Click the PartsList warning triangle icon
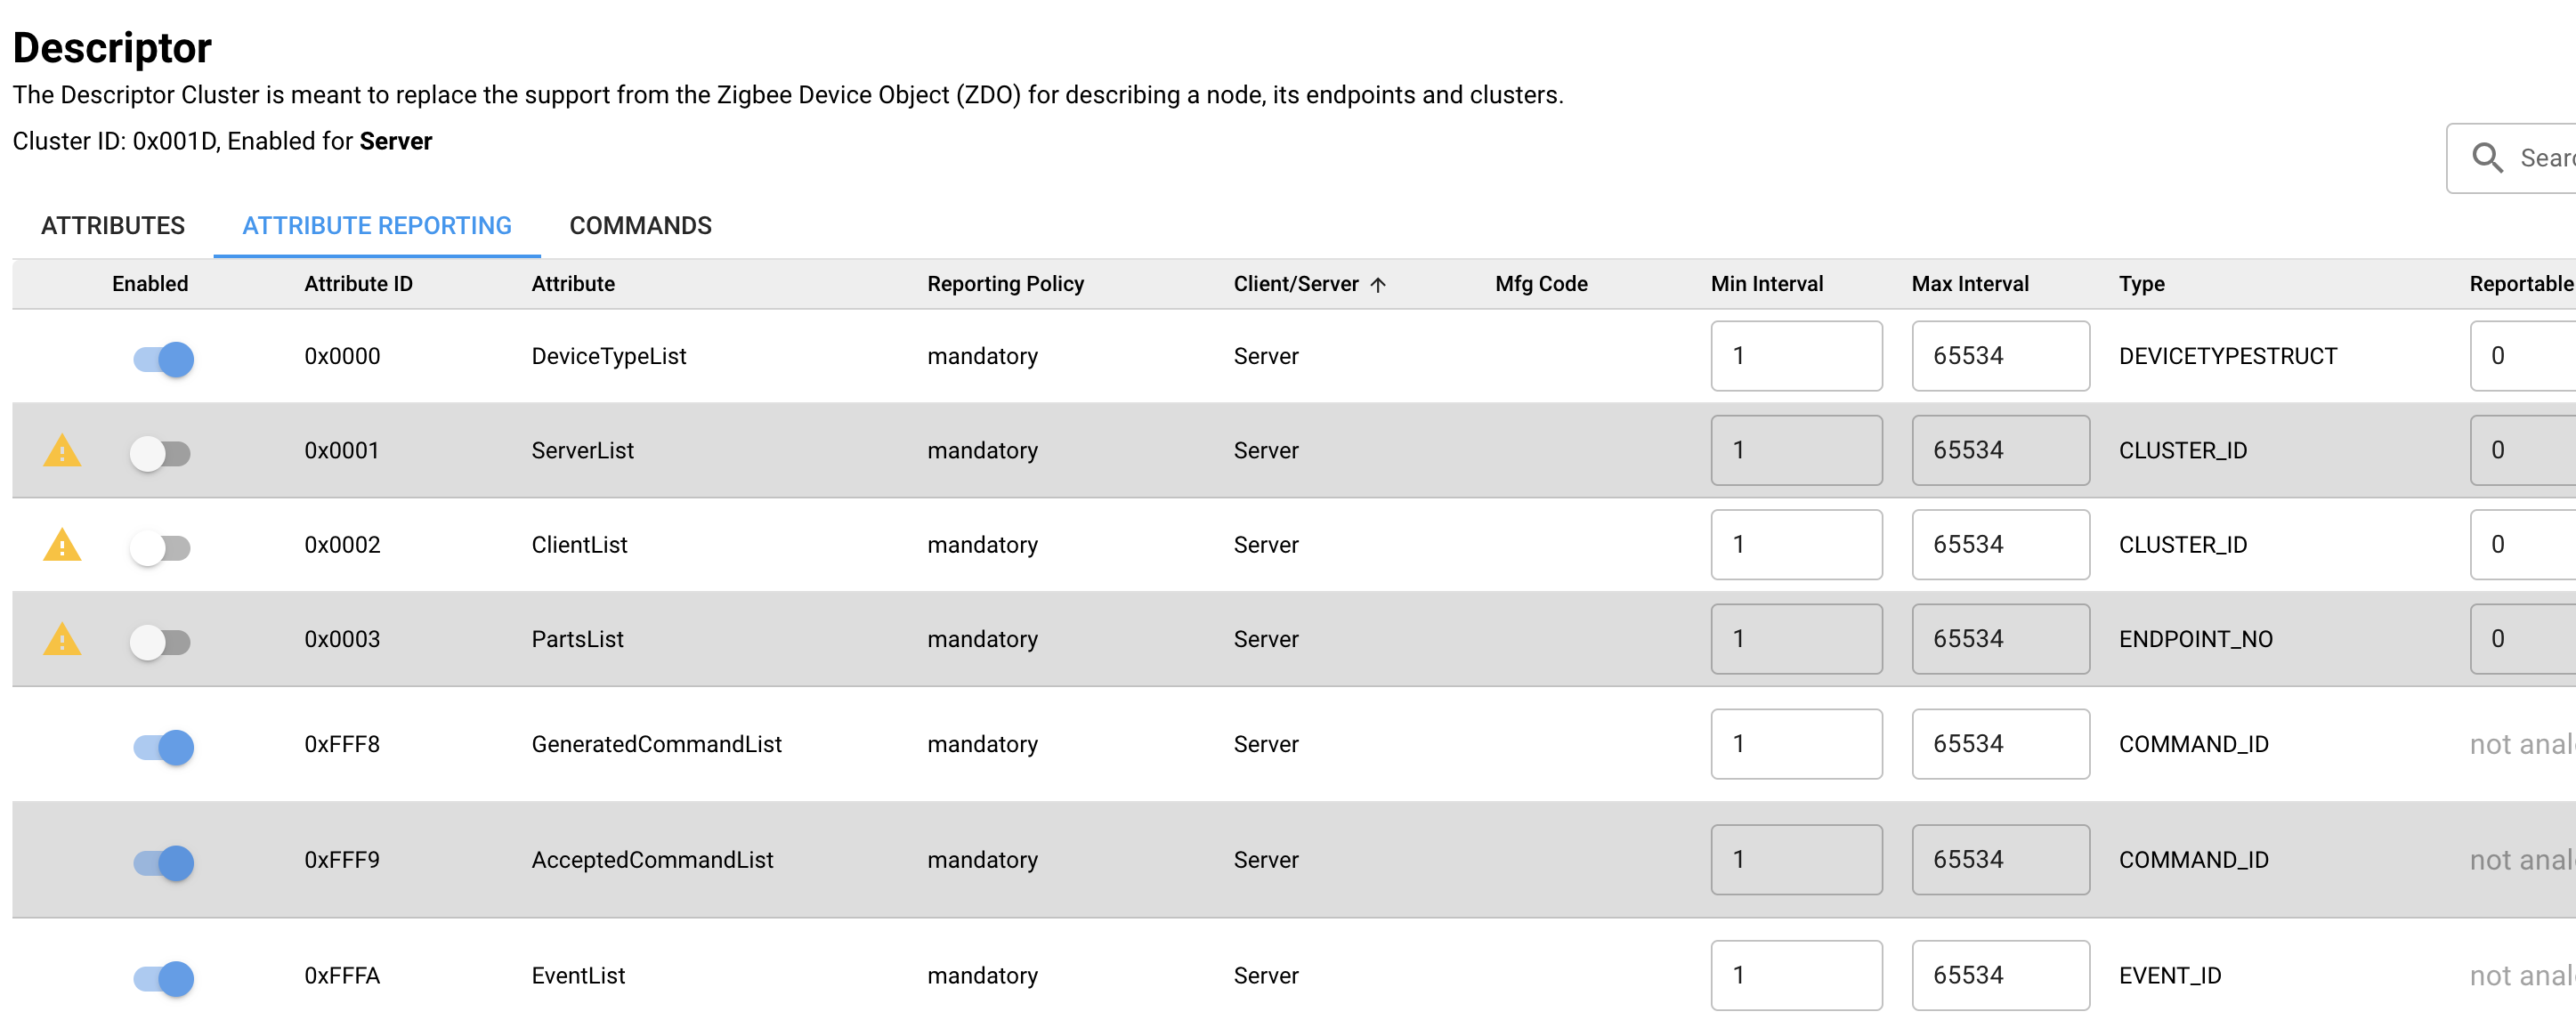The image size is (2576, 1020). click(62, 639)
